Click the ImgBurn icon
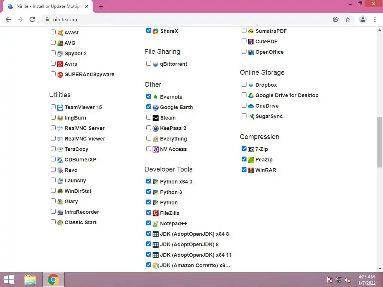 pos(60,118)
